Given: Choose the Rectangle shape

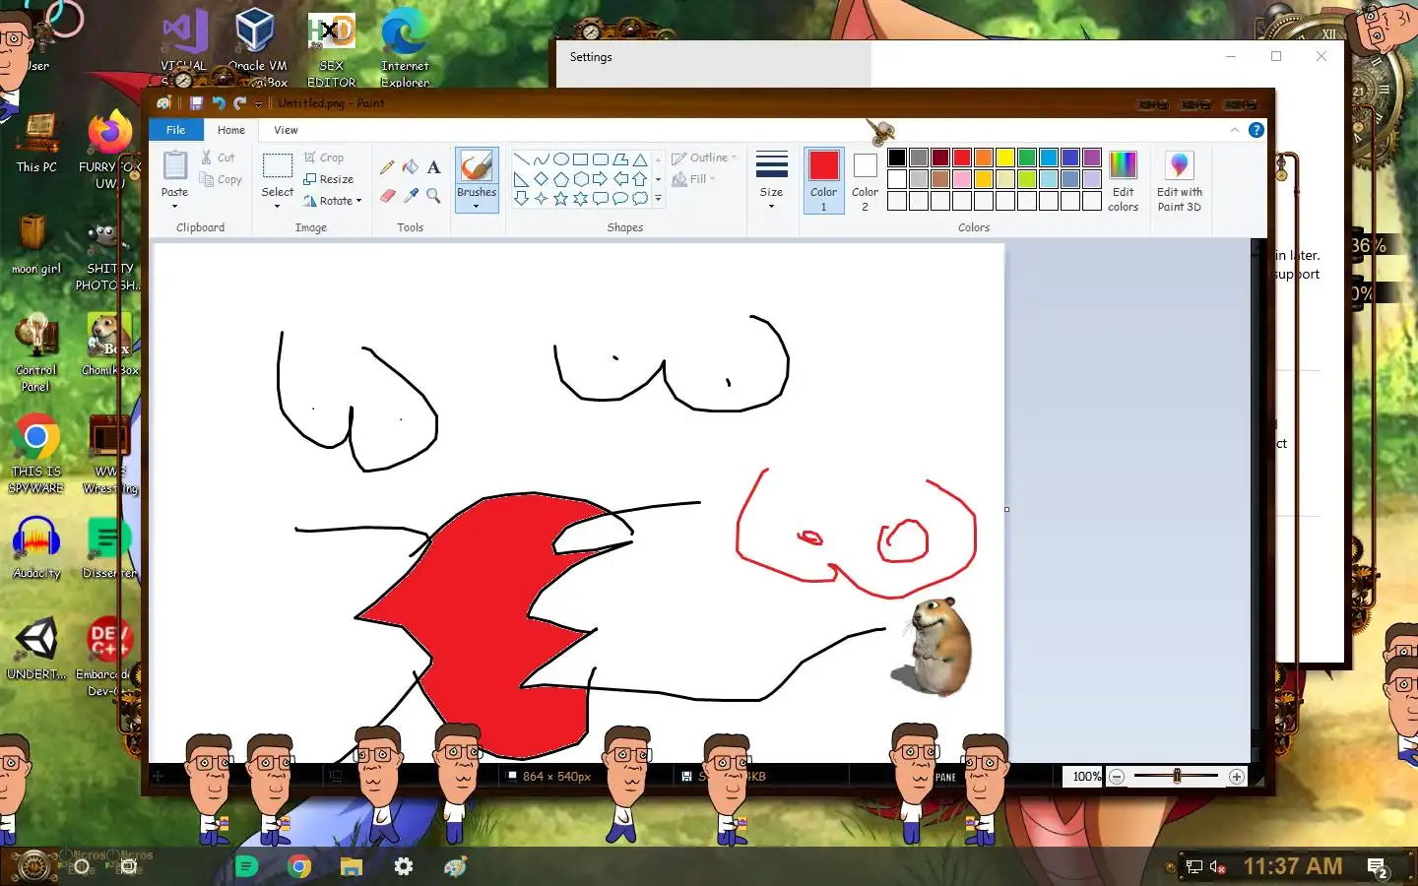Looking at the screenshot, I should pos(580,159).
